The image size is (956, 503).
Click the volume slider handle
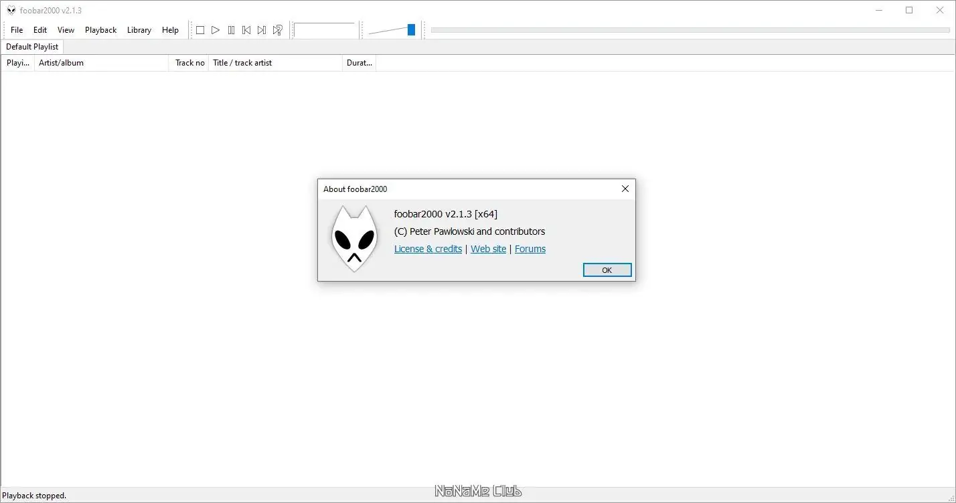point(411,29)
